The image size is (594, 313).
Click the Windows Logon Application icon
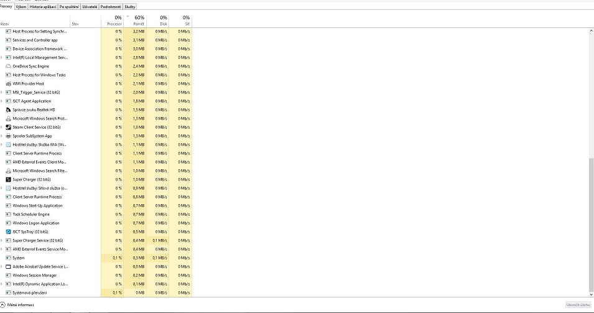[8, 223]
